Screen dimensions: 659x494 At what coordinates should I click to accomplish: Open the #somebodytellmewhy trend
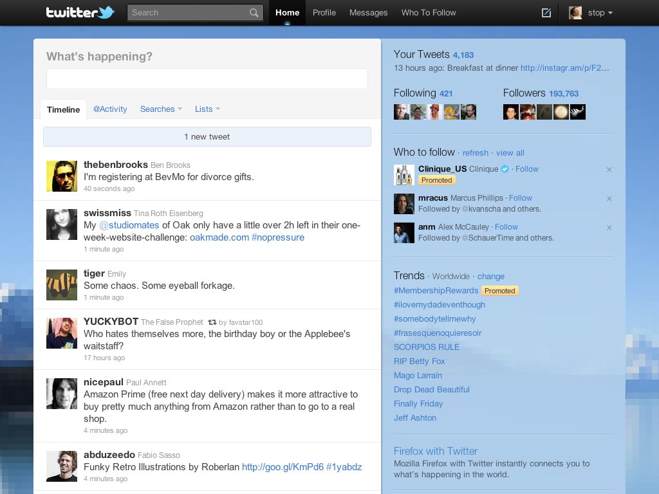click(x=435, y=319)
